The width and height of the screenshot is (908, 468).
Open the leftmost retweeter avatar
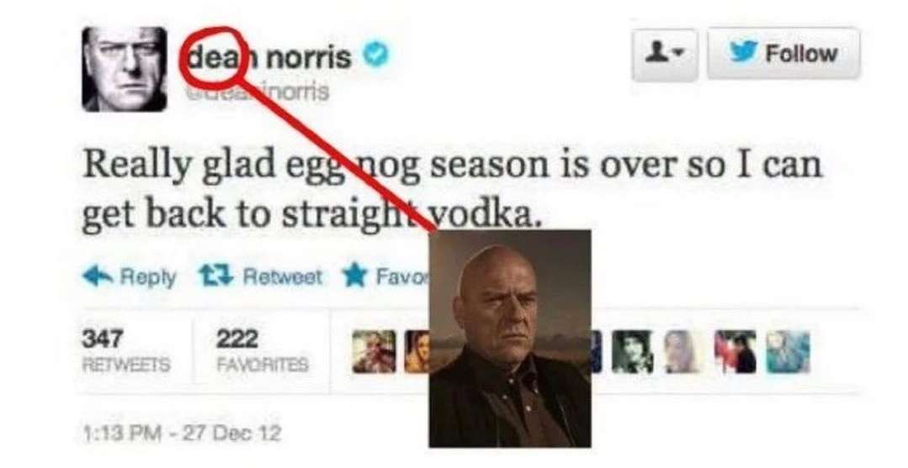pyautogui.click(x=374, y=352)
